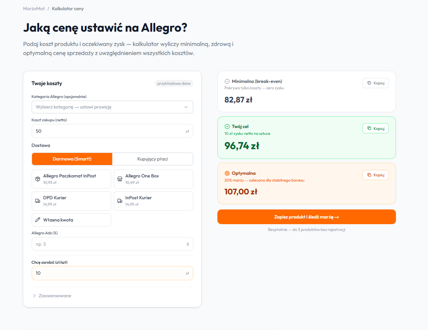Click the Kalkulator ceny breadcrumb item
Image resolution: width=428 pixels, height=330 pixels.
tap(68, 8)
